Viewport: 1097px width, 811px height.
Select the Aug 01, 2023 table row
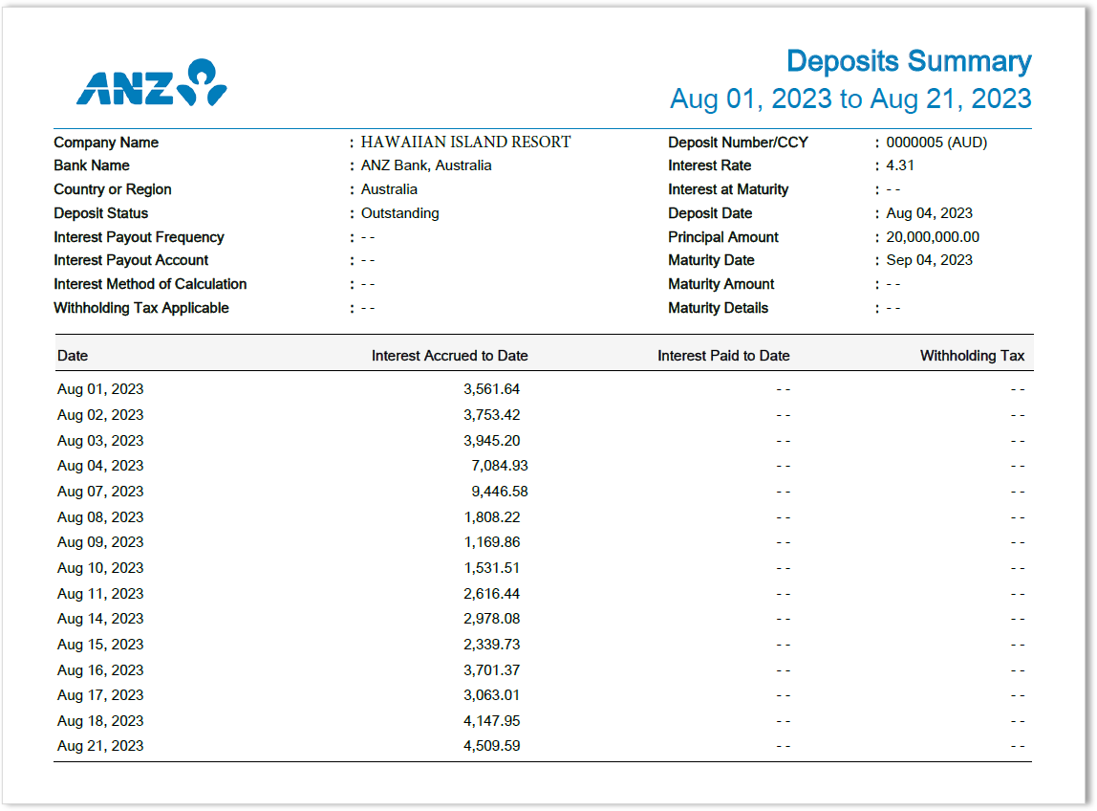pos(99,388)
